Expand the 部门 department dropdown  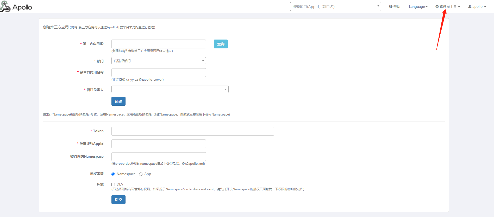(x=159, y=61)
